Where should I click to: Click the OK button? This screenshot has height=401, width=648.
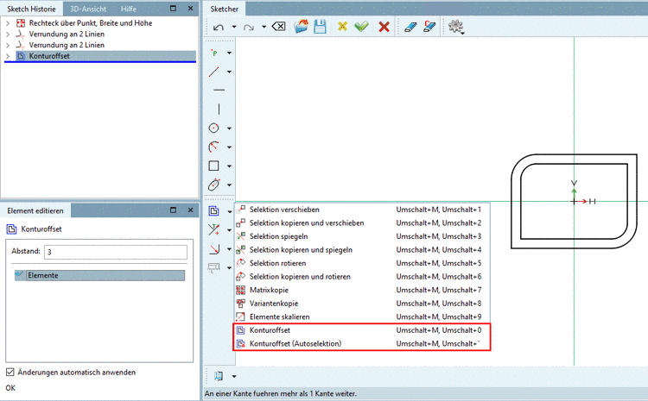10,388
